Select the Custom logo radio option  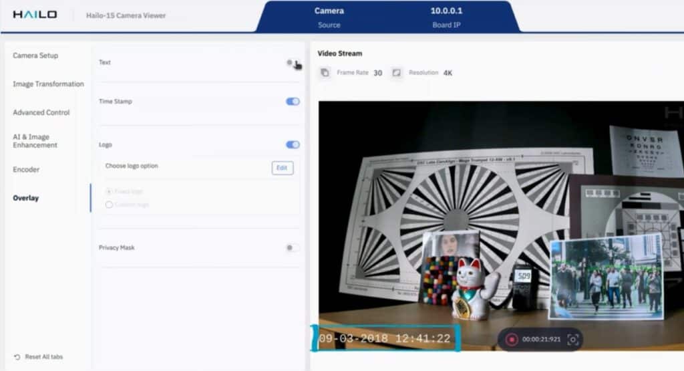click(109, 205)
